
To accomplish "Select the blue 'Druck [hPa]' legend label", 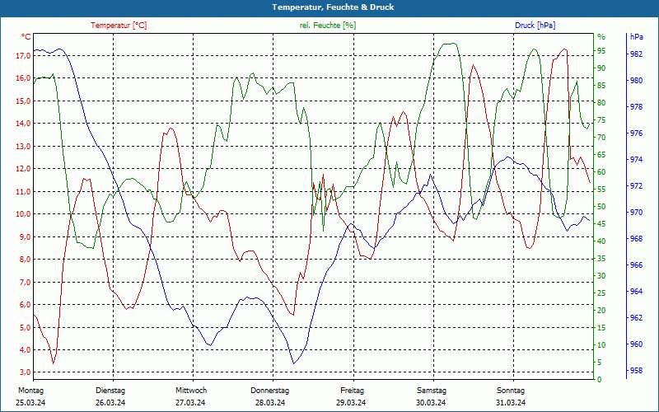I will tap(535, 26).
